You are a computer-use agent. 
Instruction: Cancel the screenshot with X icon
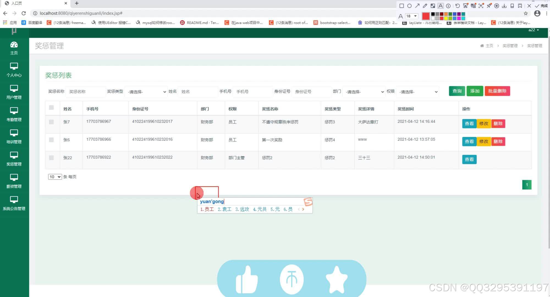pyautogui.click(x=529, y=6)
